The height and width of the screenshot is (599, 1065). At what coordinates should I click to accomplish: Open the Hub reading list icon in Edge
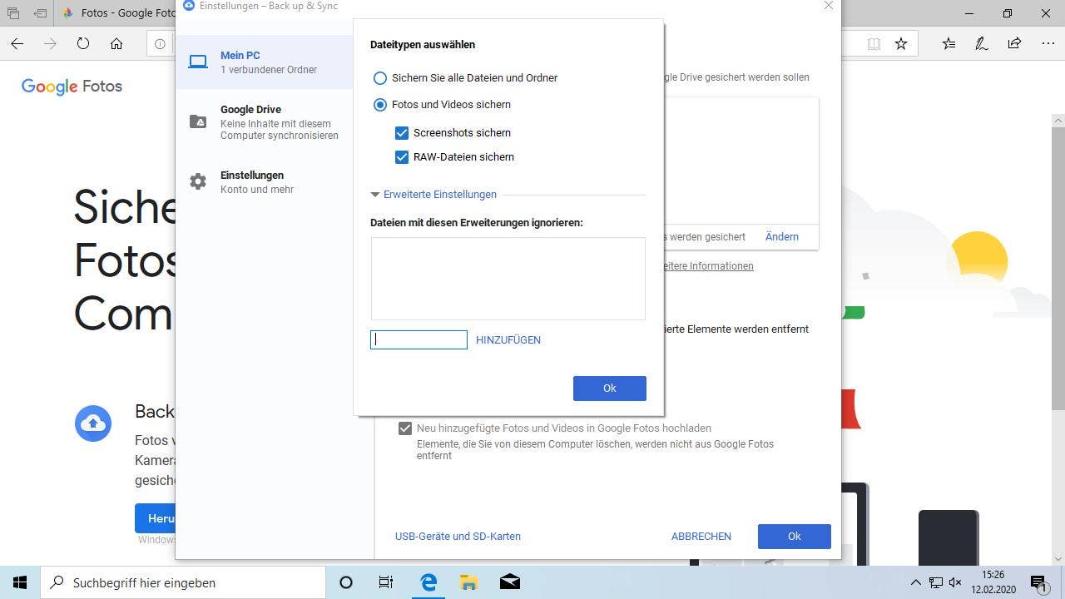pyautogui.click(x=949, y=43)
